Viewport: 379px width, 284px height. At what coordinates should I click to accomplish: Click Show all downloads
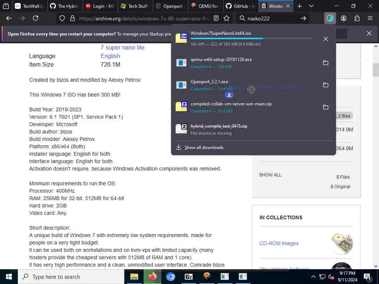pyautogui.click(x=204, y=148)
